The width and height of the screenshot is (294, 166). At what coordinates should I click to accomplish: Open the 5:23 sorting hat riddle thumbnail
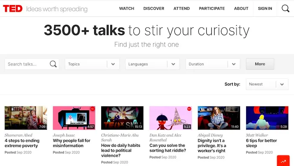point(171,118)
